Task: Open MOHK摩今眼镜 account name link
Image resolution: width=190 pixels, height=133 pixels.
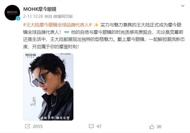Action: (x=40, y=9)
